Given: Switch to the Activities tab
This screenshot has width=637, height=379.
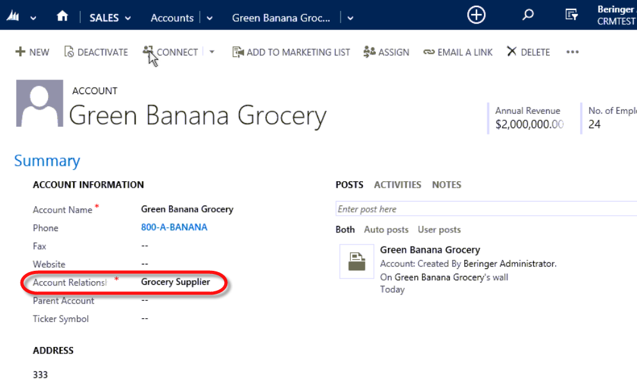Looking at the screenshot, I should [x=398, y=184].
